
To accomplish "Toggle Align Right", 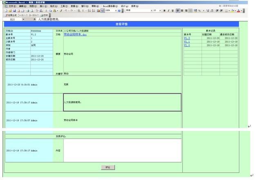I will click(x=186, y=11).
